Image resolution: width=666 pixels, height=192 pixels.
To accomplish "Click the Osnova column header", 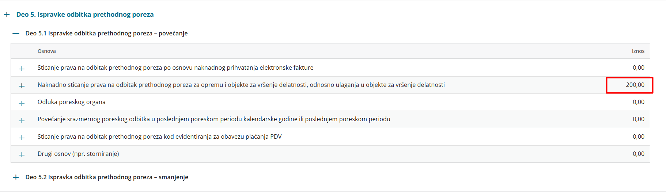I will [x=47, y=51].
